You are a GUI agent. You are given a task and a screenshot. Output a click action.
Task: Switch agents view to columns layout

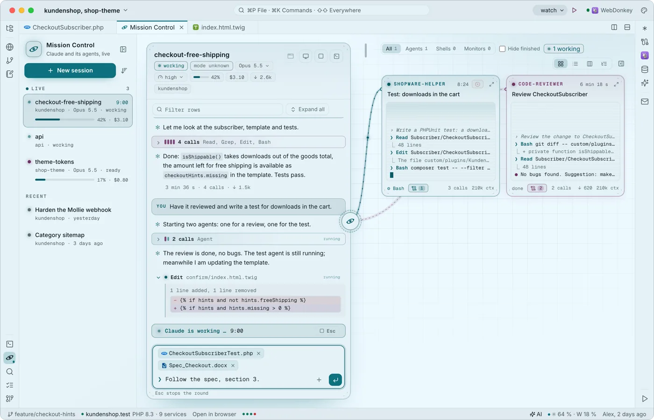click(590, 64)
